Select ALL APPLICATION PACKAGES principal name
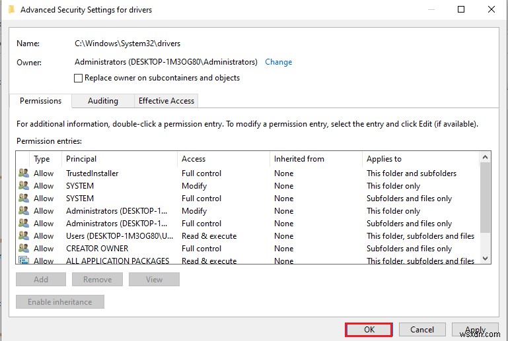Screen dimensions: 508x341 coord(118,261)
